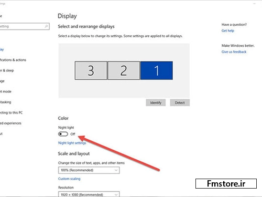Screen dimensions: 262x197
Task: Open the scale percentage dropdown
Action: tap(89, 170)
